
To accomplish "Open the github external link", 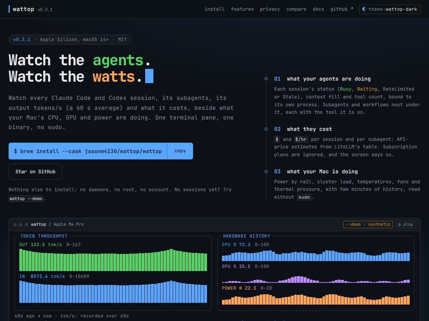I will 342,9.
